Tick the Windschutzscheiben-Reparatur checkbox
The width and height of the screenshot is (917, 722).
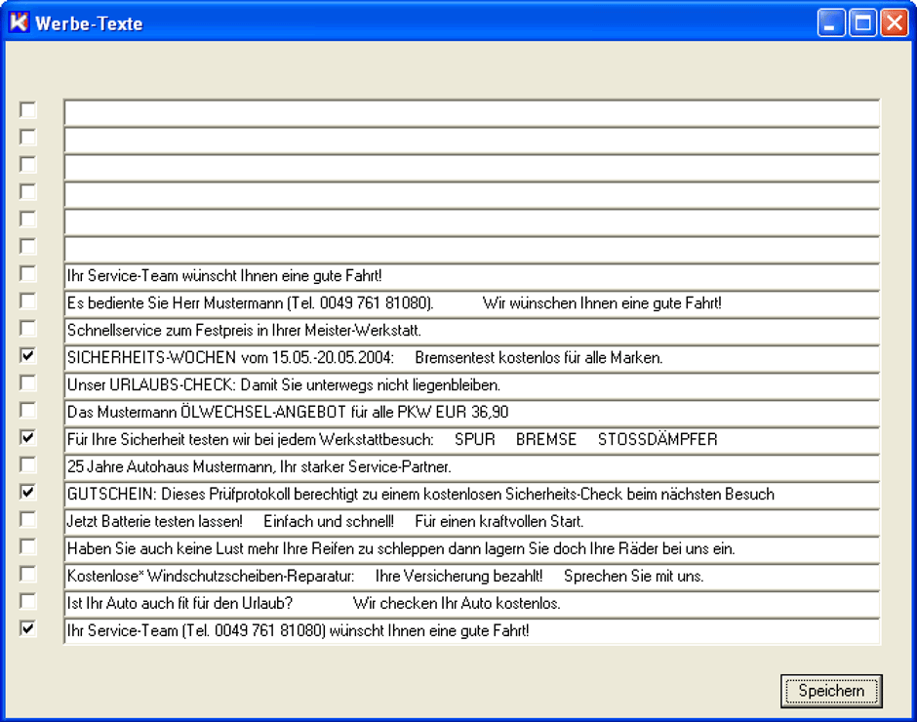pyautogui.click(x=28, y=575)
